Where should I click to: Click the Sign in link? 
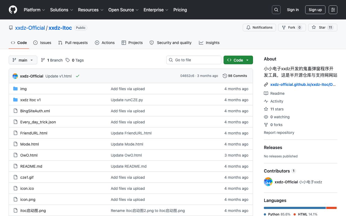[293, 10]
